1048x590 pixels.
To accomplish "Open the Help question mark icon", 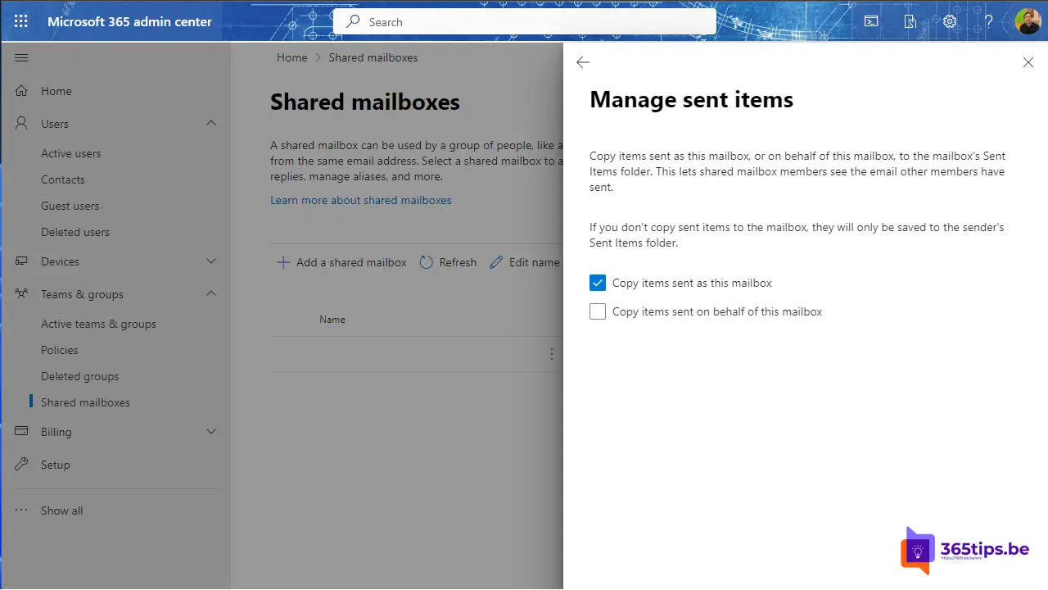I will pyautogui.click(x=988, y=21).
